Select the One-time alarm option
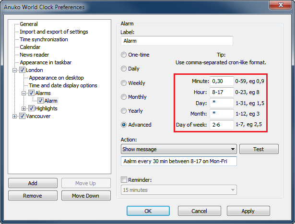Screen dimensions: 295x224 click(124, 55)
